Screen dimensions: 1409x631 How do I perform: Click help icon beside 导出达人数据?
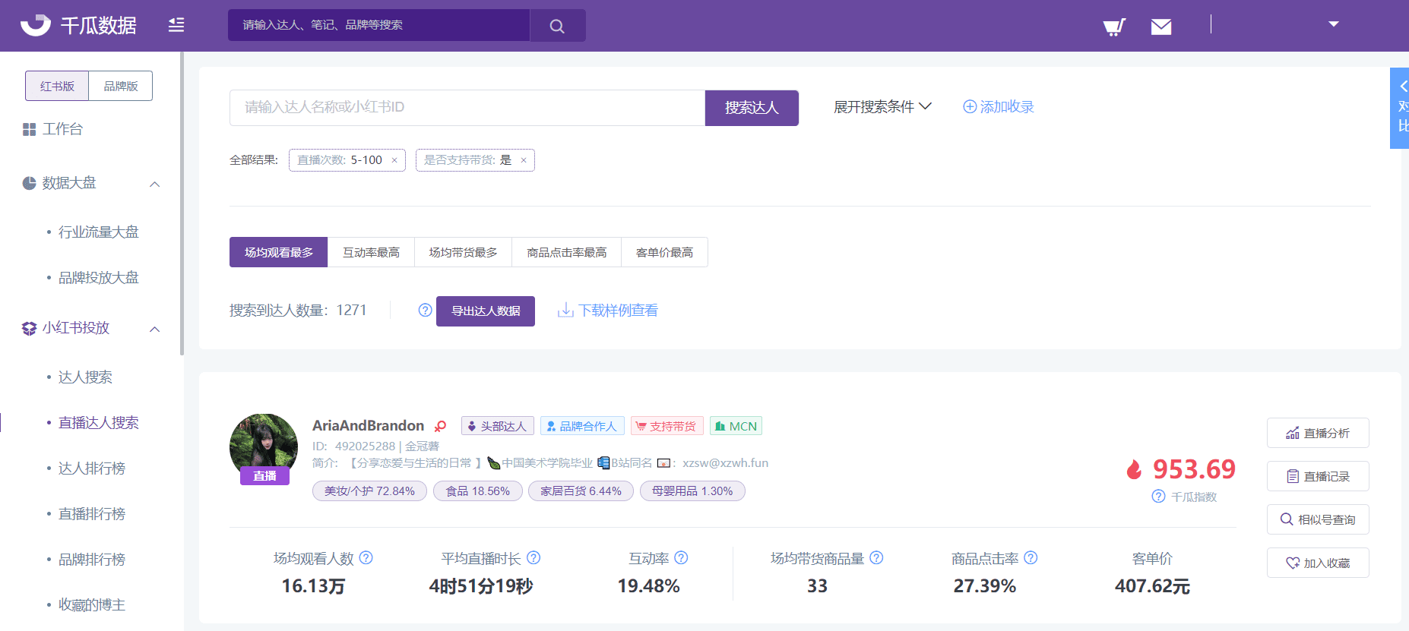point(425,310)
